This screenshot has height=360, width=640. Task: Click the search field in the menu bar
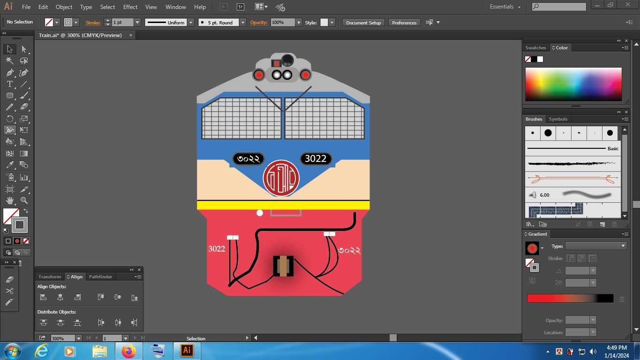559,7
